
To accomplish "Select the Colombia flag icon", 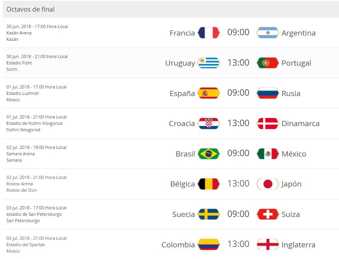I will point(209,245).
